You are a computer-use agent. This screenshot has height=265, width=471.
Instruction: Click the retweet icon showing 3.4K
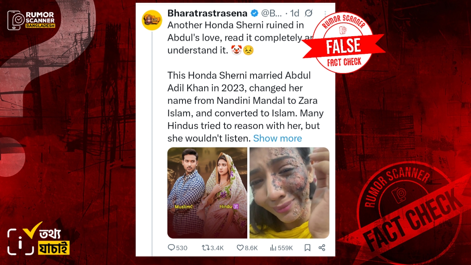[205, 248]
